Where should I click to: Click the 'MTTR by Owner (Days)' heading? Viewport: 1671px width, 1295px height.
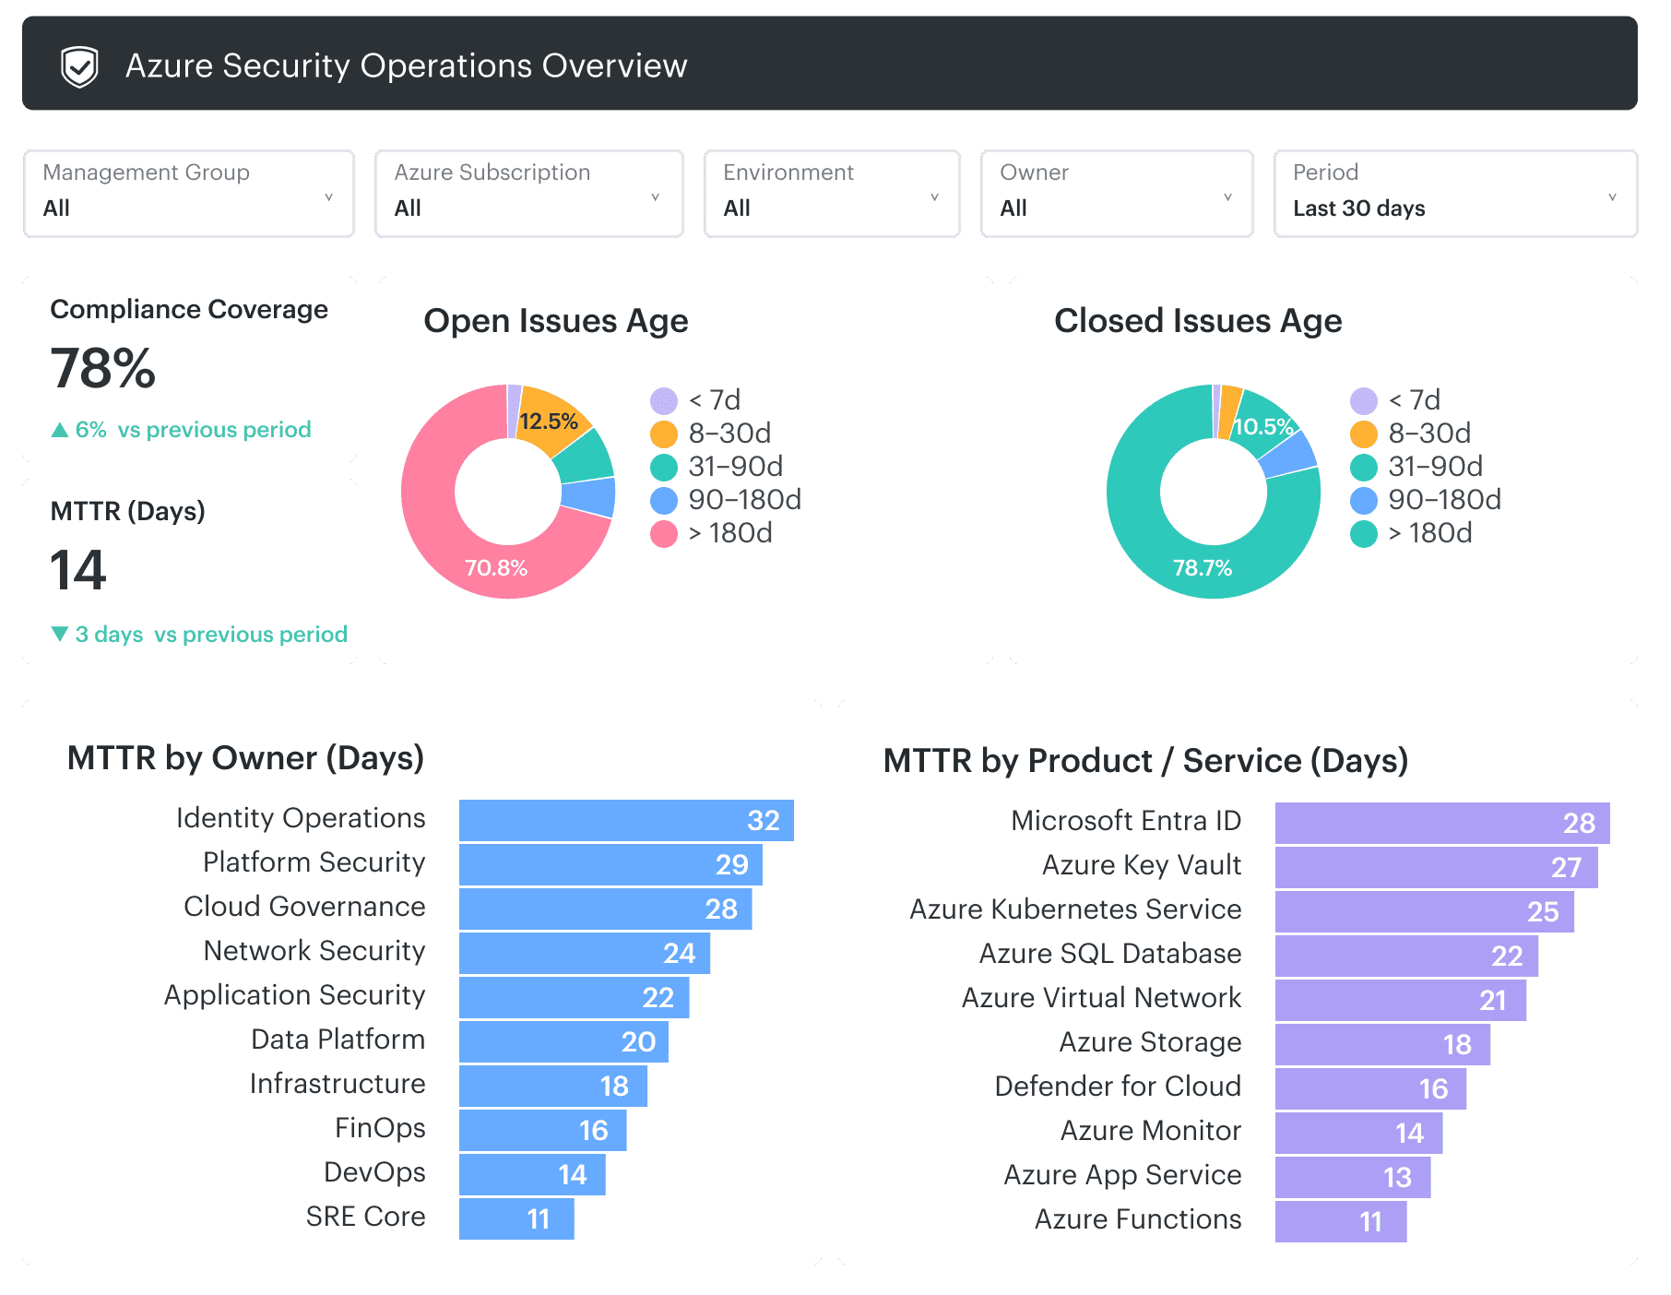pyautogui.click(x=245, y=758)
